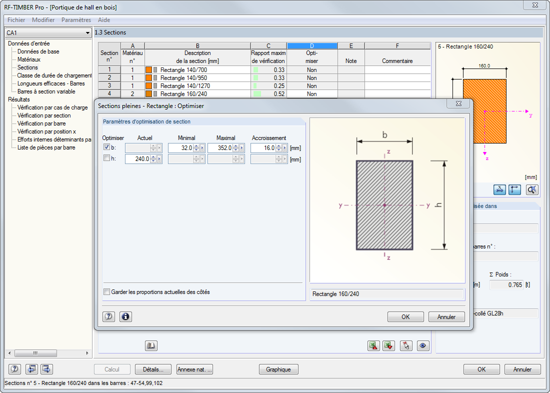
Task: Open Vérification par barre results
Action: pyautogui.click(x=41, y=123)
